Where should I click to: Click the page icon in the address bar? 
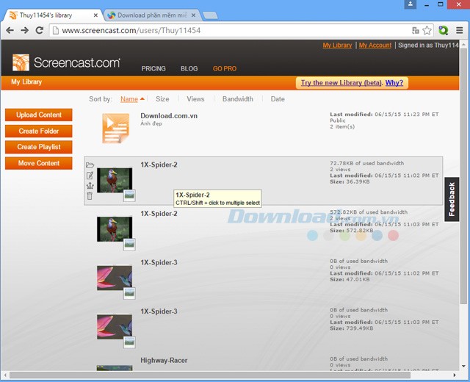tap(55, 30)
